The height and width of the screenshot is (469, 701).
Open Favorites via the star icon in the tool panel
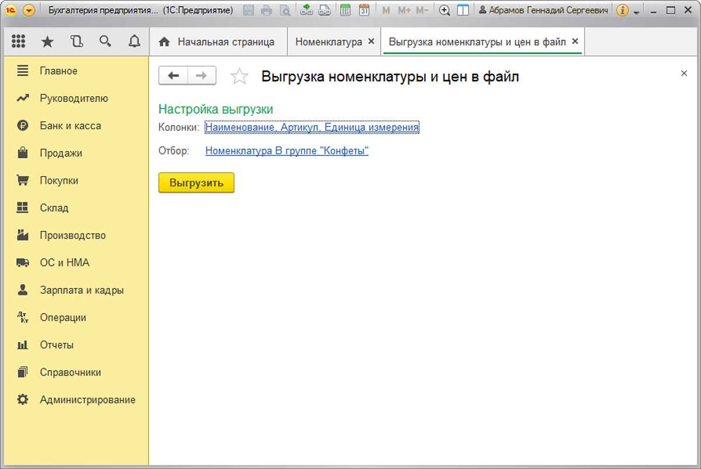(47, 41)
